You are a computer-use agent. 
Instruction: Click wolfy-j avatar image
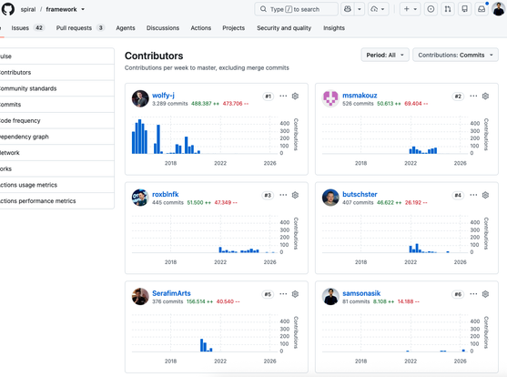(x=140, y=98)
